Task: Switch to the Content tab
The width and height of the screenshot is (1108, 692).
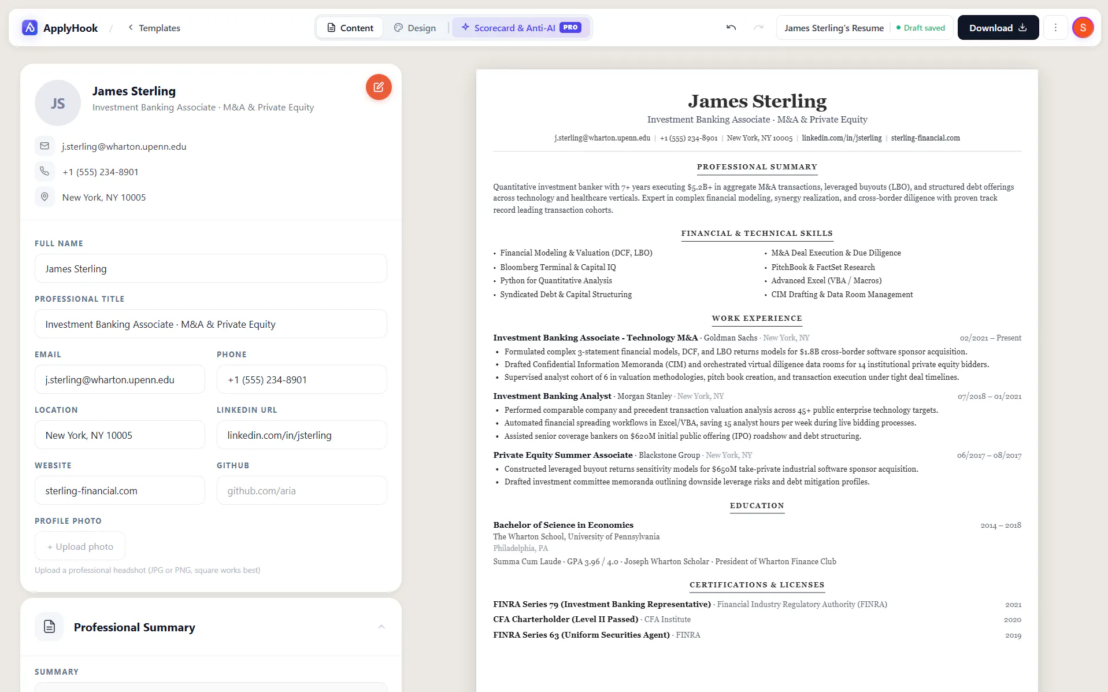Action: coord(350,28)
